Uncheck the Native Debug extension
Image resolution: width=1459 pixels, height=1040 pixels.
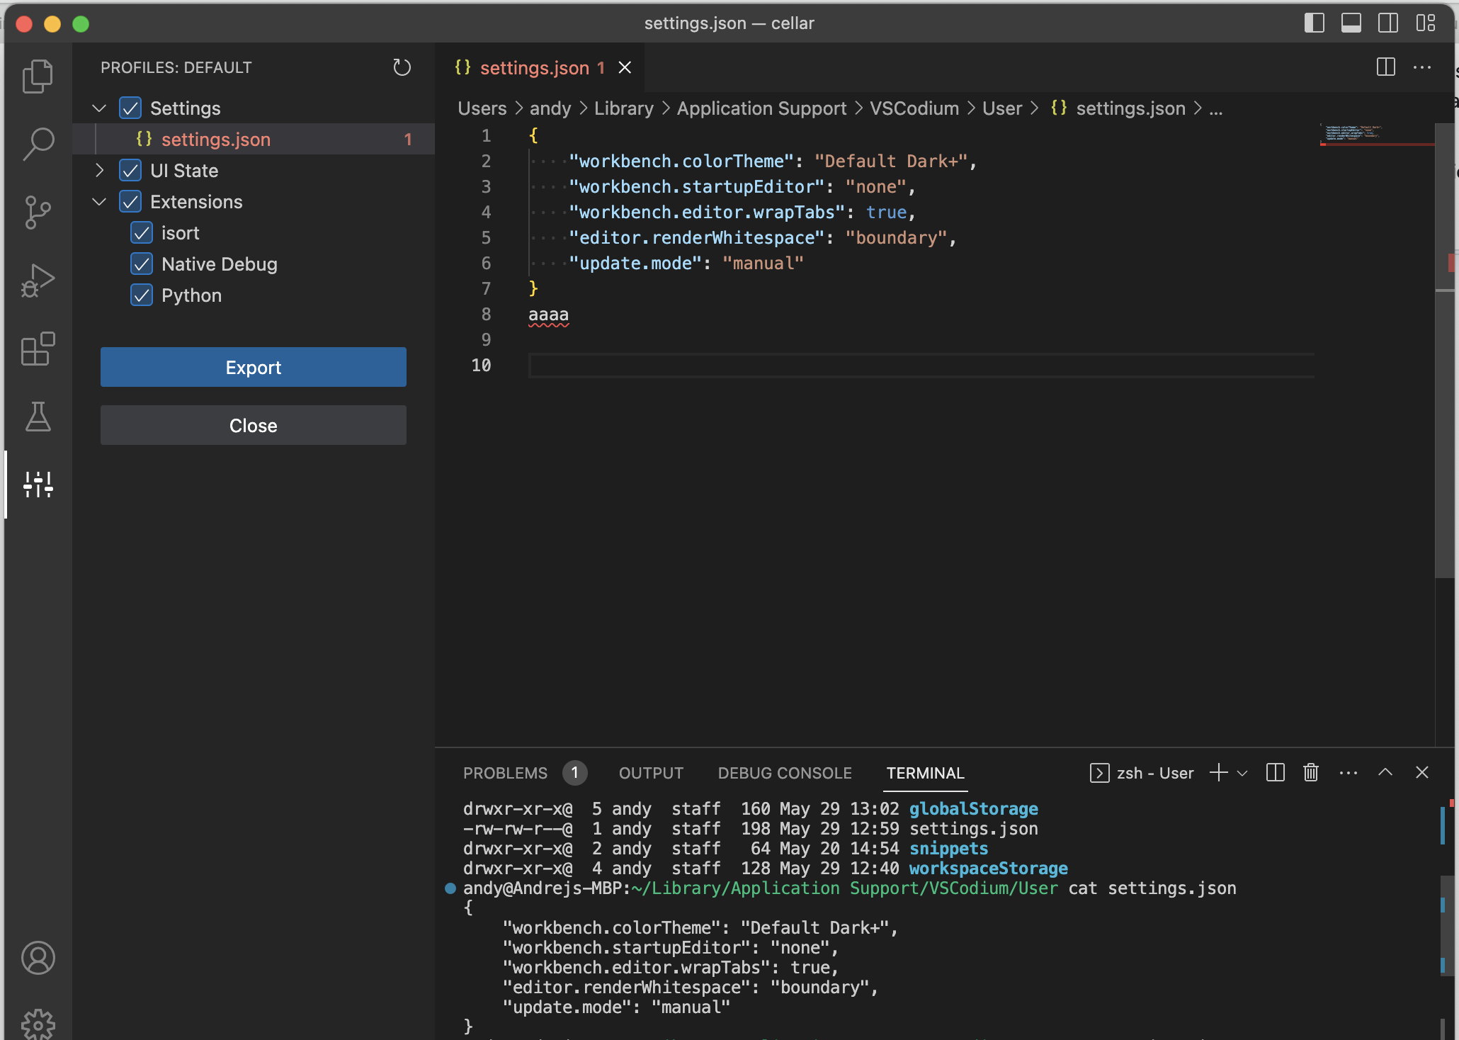141,264
